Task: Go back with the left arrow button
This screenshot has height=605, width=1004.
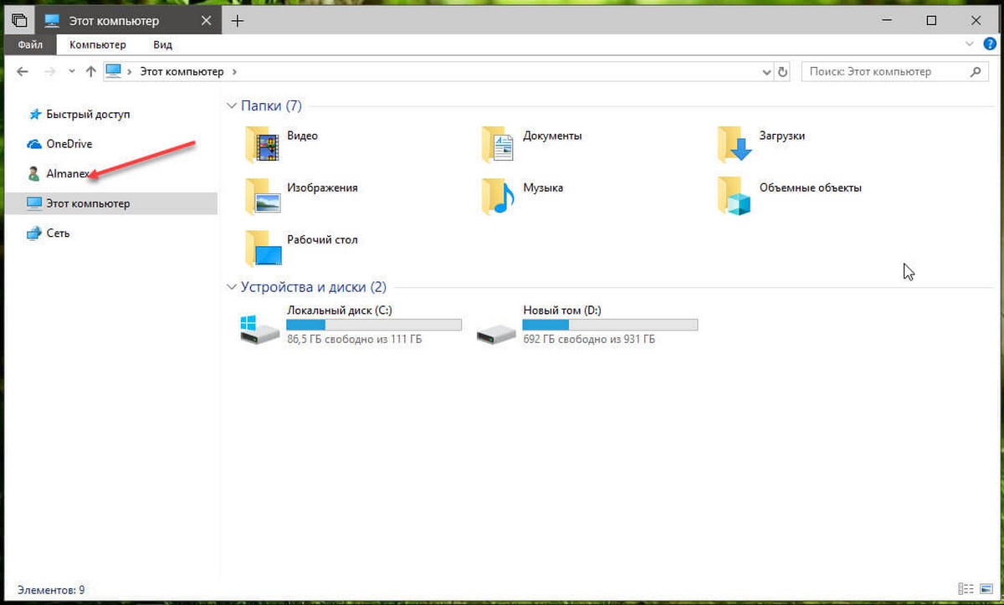Action: tap(23, 72)
